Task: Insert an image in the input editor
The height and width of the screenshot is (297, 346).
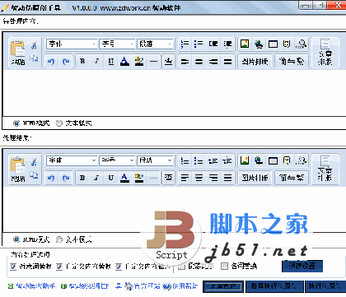Action: point(245,44)
